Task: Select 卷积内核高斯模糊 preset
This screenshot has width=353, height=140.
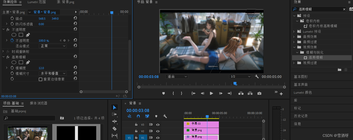Action: (323, 26)
